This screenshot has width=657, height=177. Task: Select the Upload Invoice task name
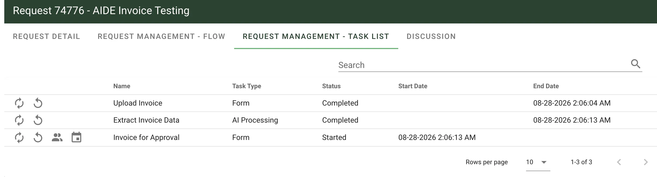point(138,103)
